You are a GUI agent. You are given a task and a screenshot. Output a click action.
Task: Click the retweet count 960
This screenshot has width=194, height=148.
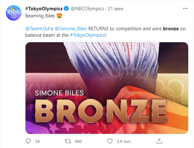pos(78,141)
